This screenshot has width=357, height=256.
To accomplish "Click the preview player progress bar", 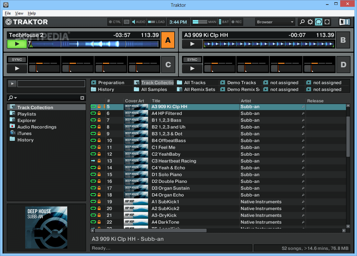I will point(51,84).
